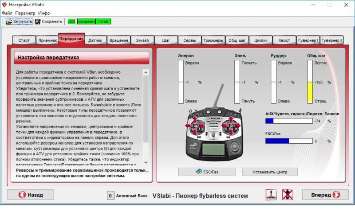Open the Гувернер II tab
The image size is (355, 212).
pyautogui.click(x=331, y=40)
